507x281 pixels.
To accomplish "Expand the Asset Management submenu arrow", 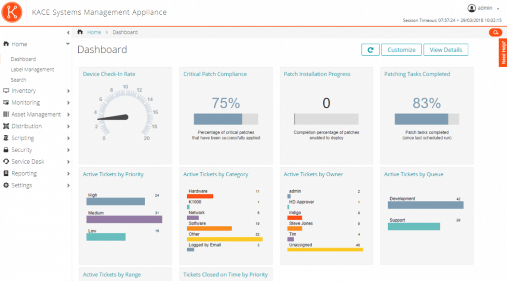I will [68, 115].
